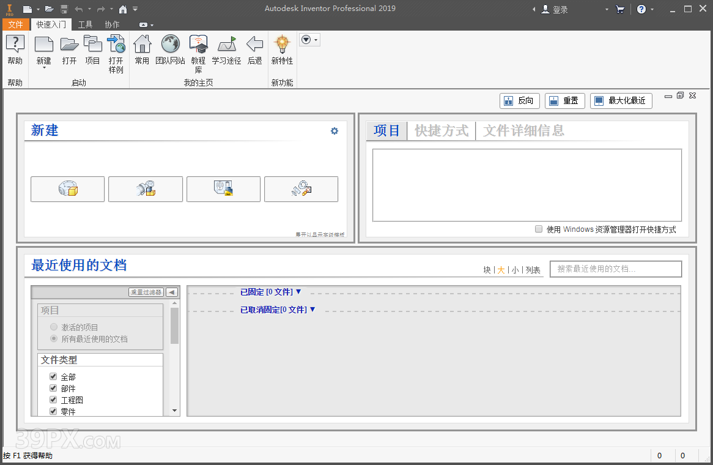Uncheck the 工程图 file type checkbox
This screenshot has width=713, height=465.
53,400
